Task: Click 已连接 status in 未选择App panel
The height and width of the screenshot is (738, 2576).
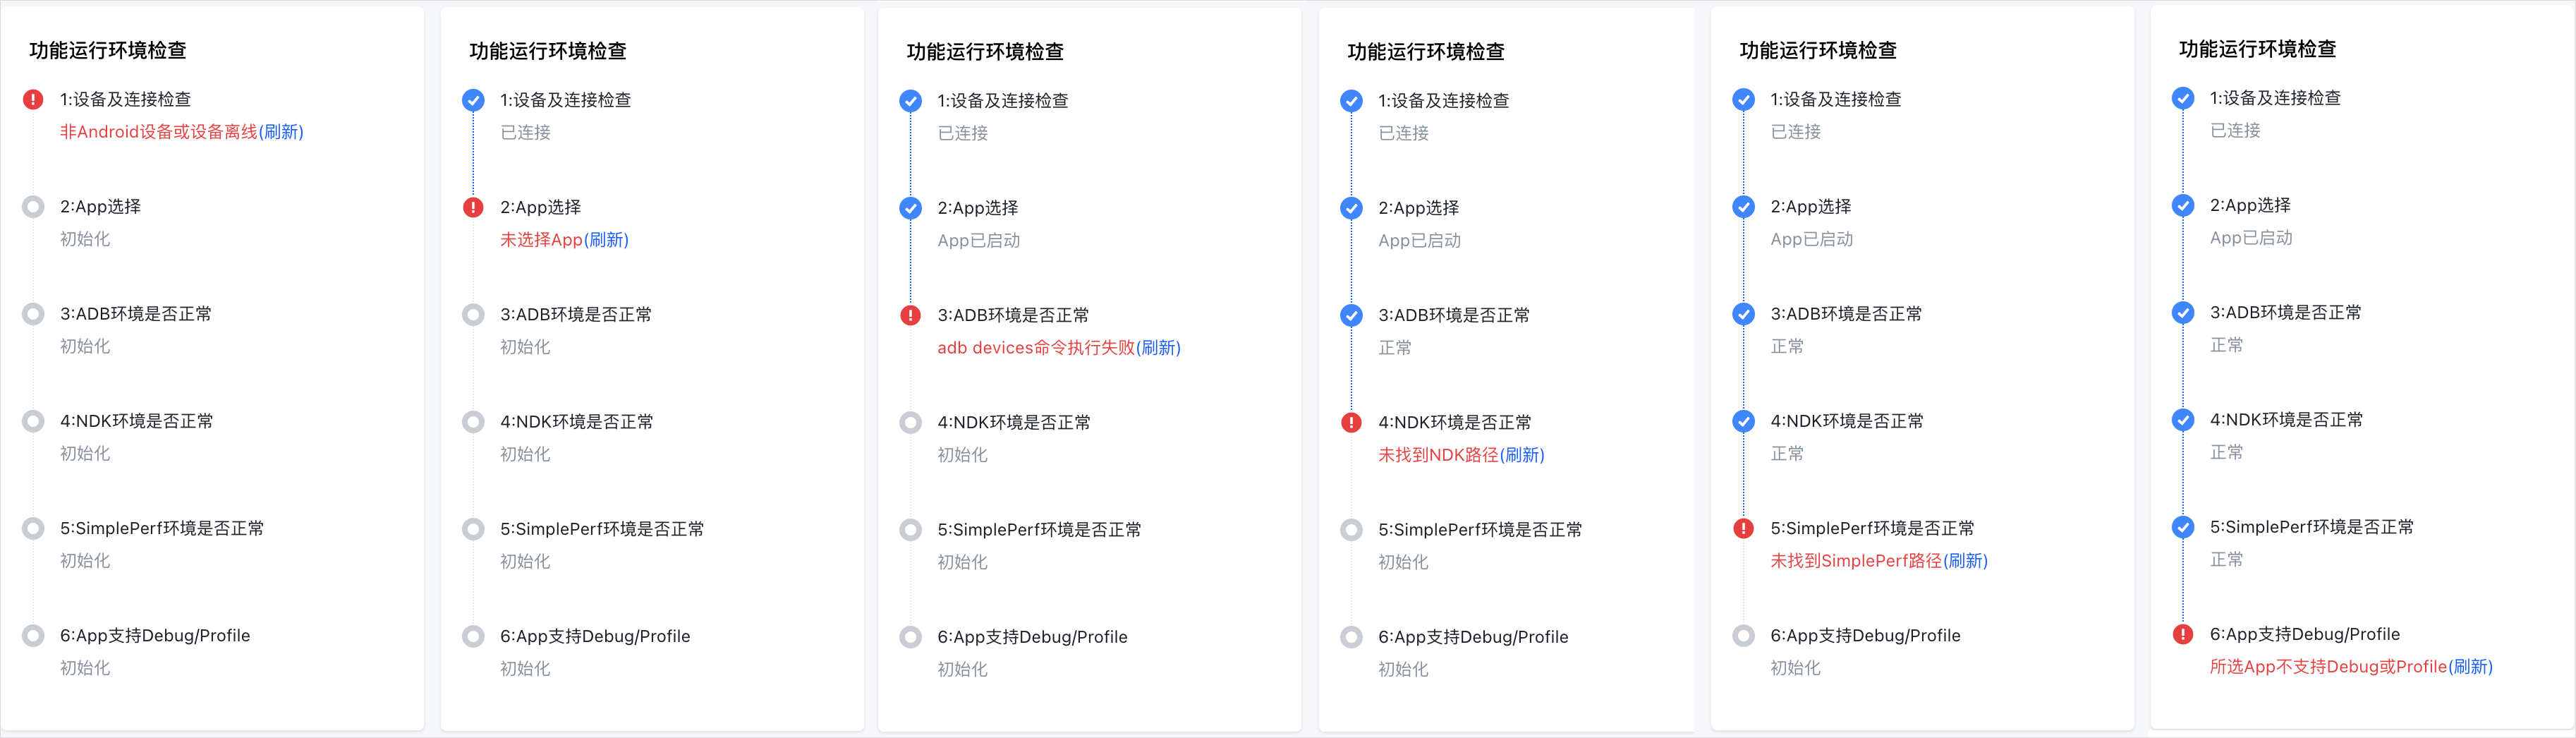Action: (525, 132)
